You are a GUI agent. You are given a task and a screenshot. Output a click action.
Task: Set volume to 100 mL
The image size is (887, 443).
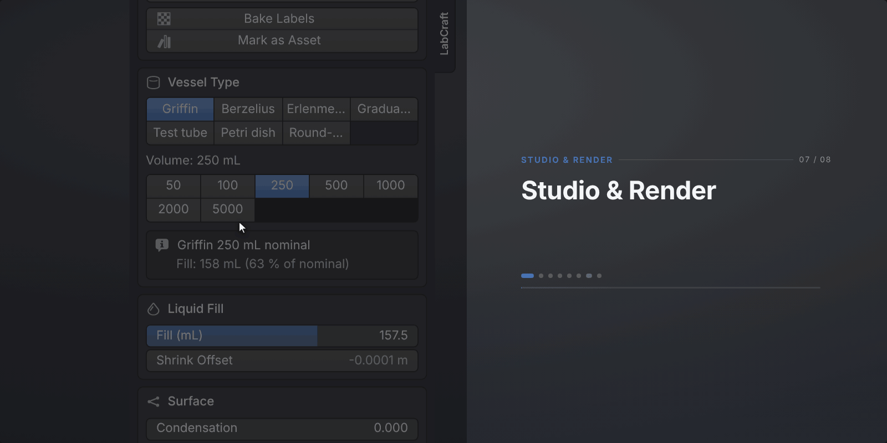coord(228,186)
